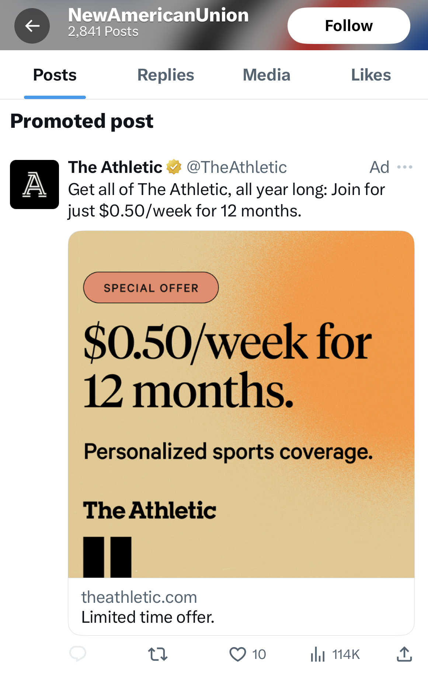Switch to the Replies tab
This screenshot has height=680, width=428.
coord(165,75)
